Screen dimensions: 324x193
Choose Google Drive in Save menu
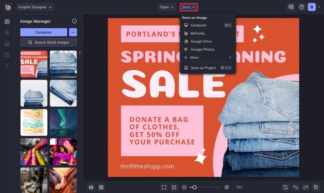(x=201, y=41)
